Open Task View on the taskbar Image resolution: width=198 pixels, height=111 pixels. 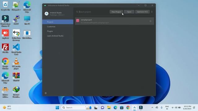tap(96, 108)
